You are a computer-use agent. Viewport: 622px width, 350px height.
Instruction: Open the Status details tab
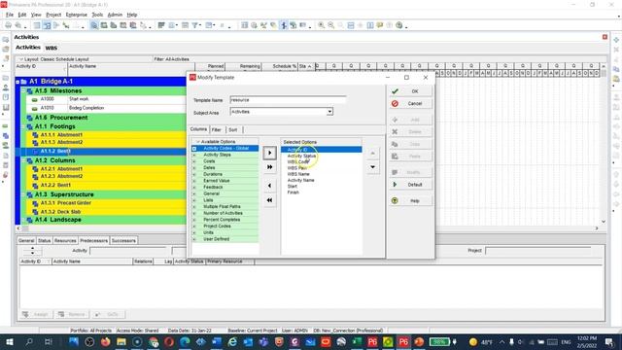pyautogui.click(x=45, y=240)
